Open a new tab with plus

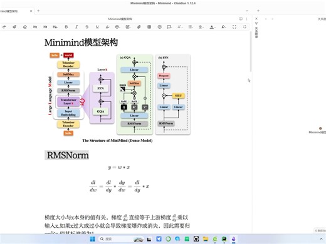pos(38,11)
